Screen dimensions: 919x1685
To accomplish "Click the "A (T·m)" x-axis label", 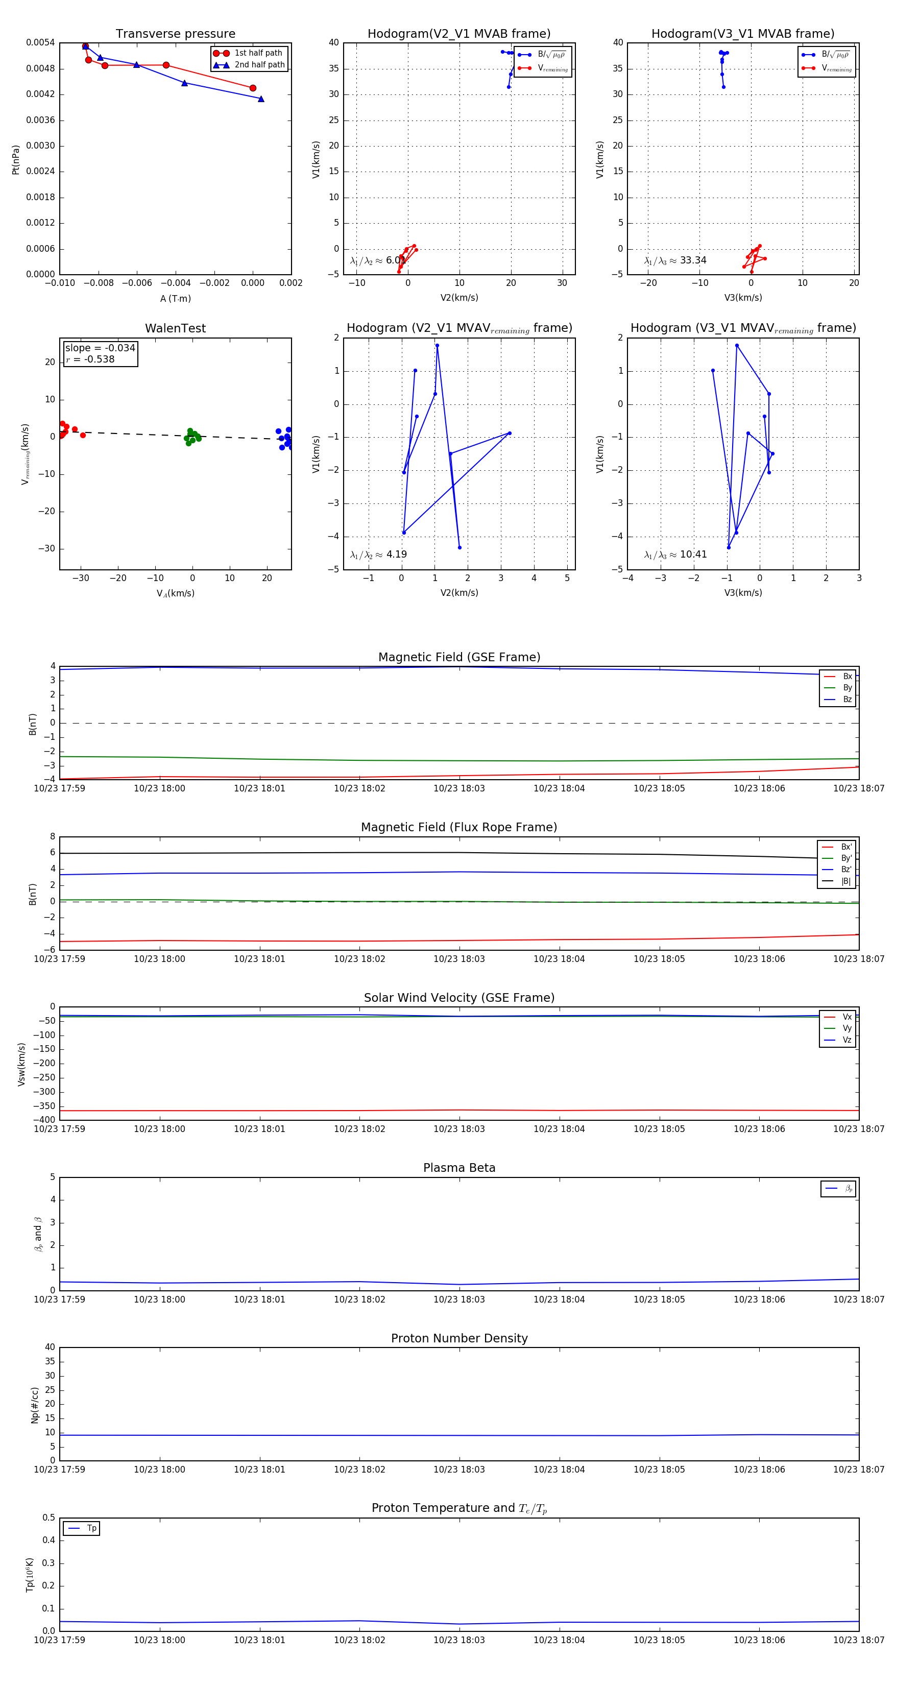I will coord(175,298).
